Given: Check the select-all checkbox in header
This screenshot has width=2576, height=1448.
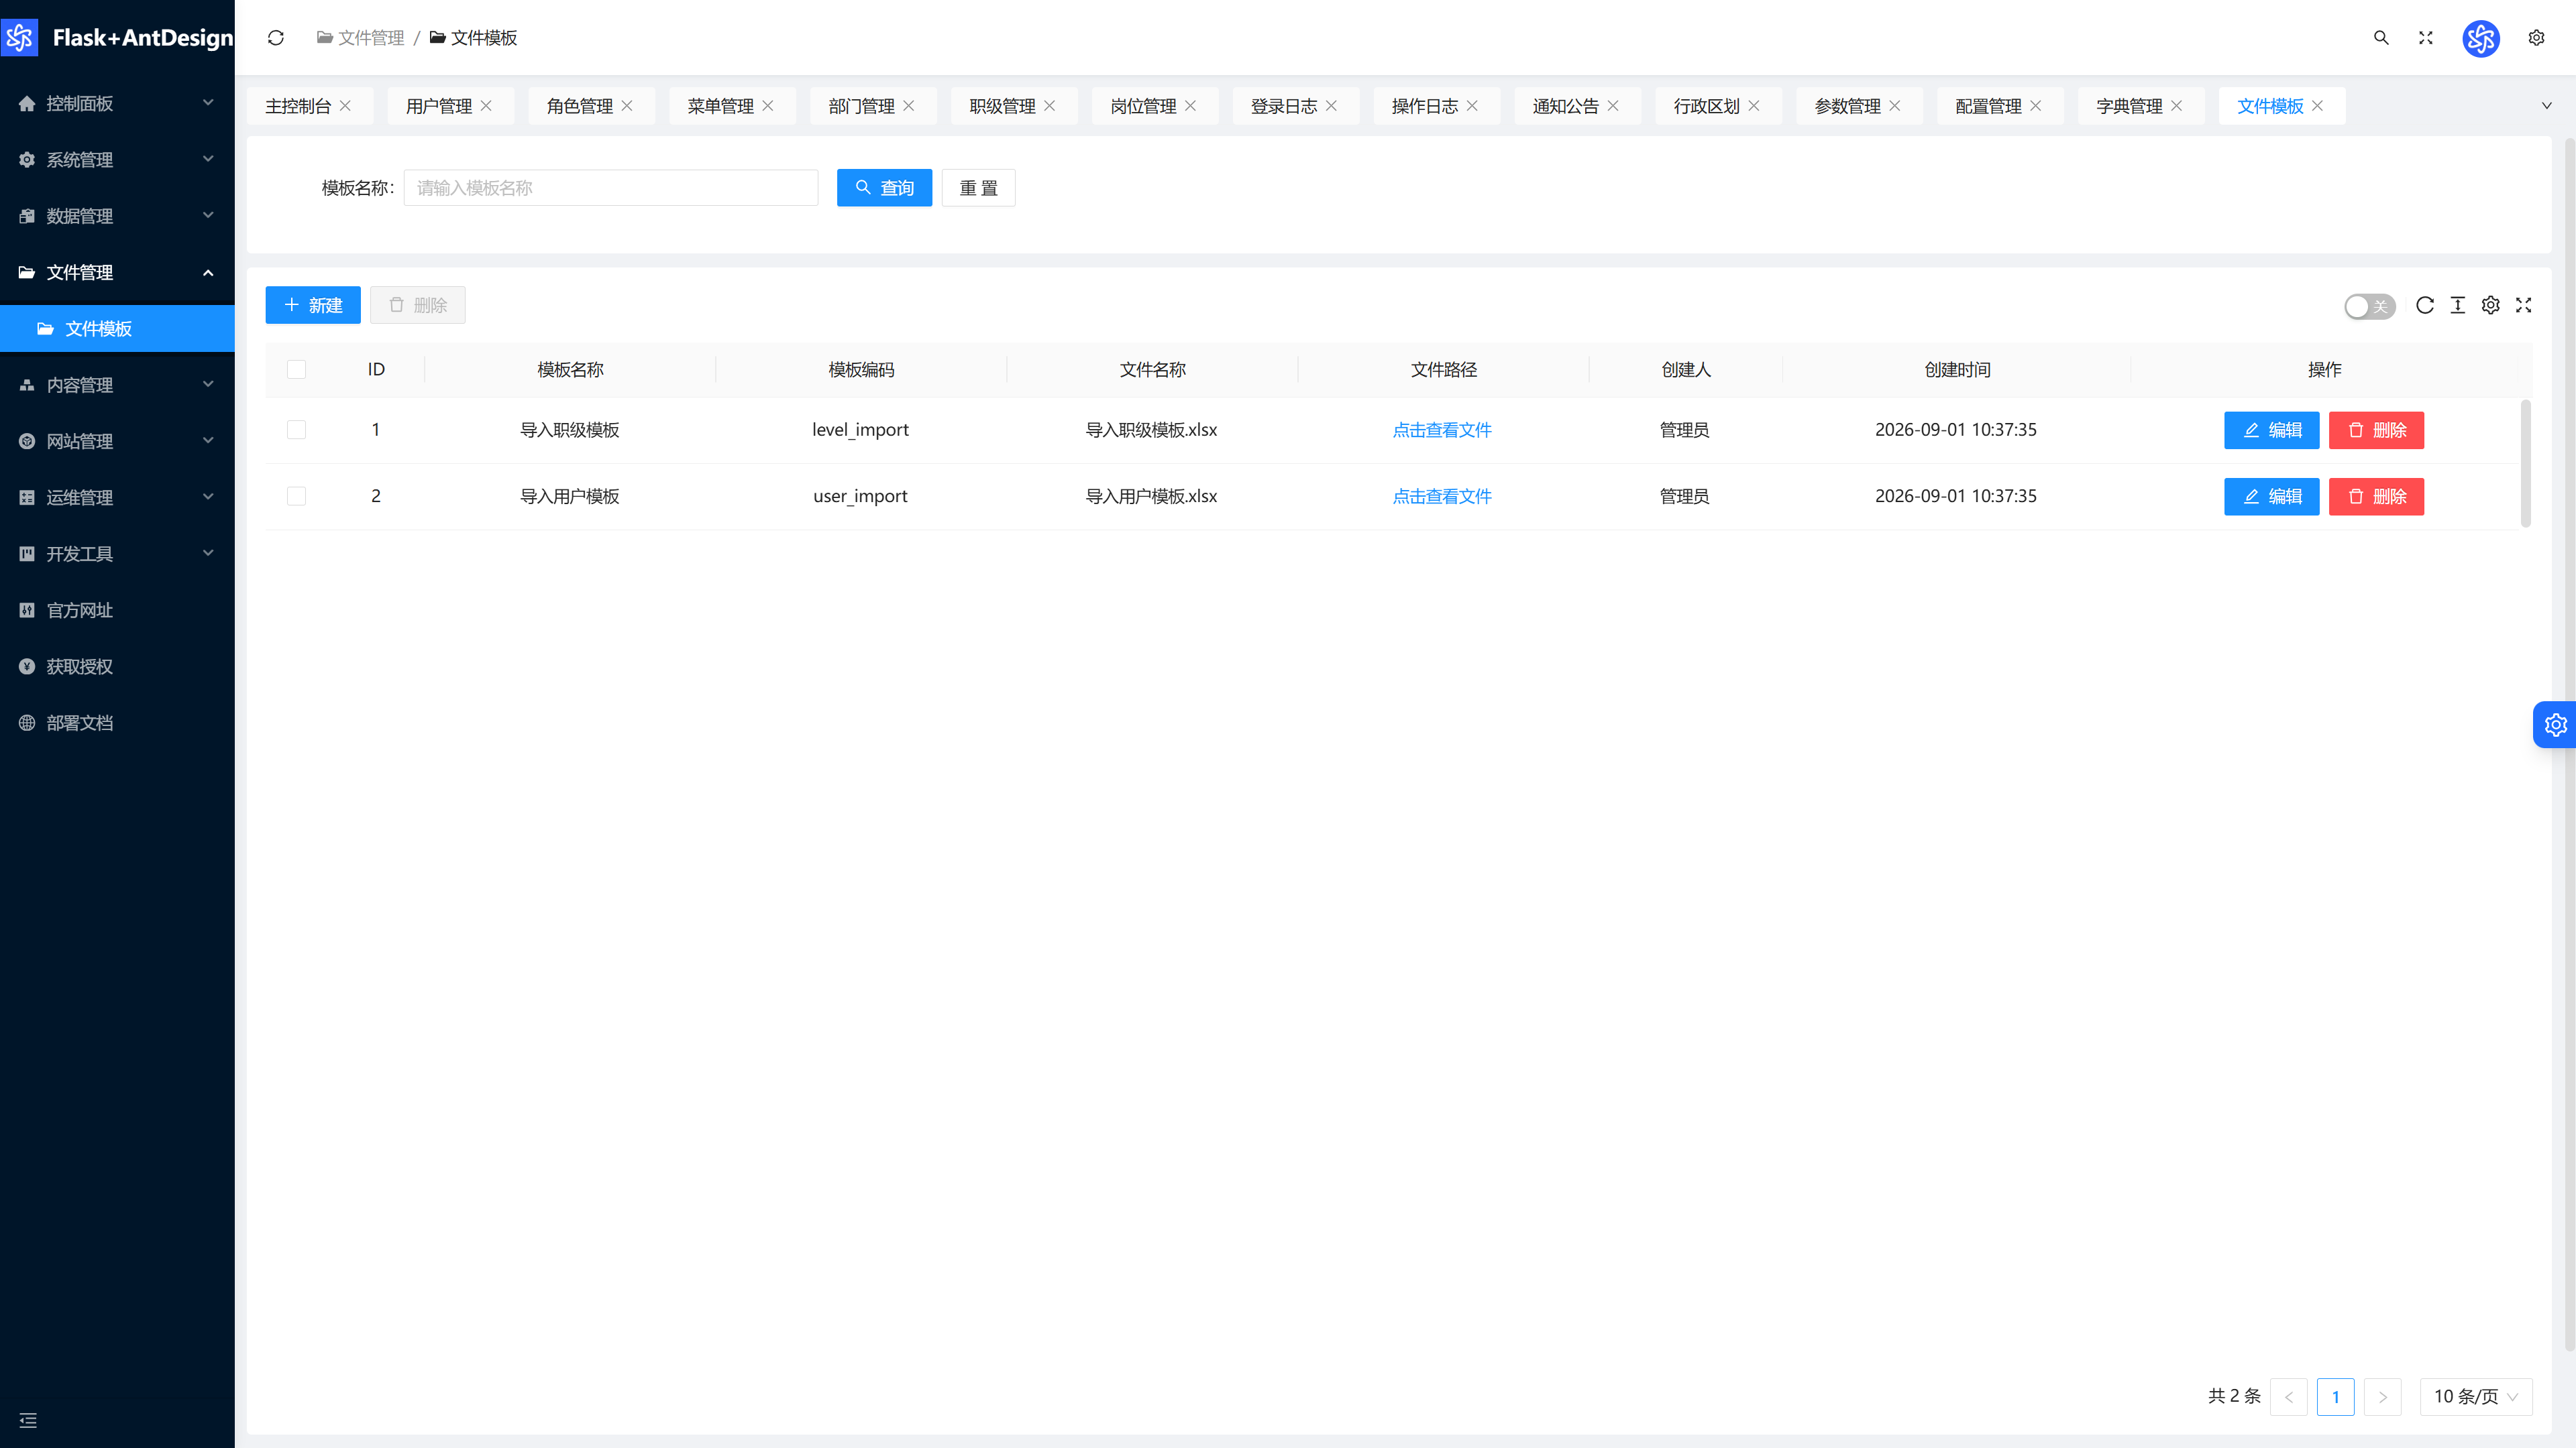Looking at the screenshot, I should [x=296, y=370].
